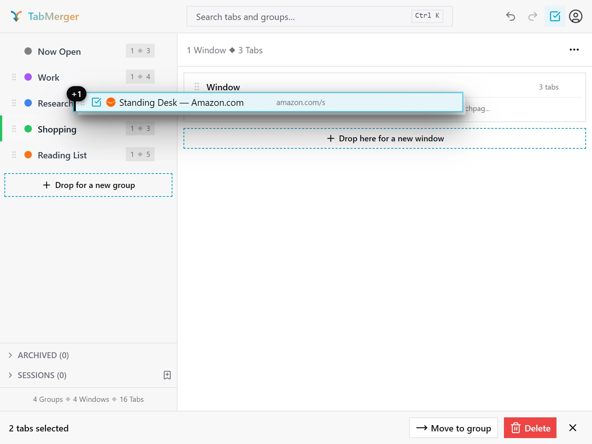This screenshot has width=592, height=444.
Task: Click the drag handle beside Reading List group
Action: click(x=14, y=155)
